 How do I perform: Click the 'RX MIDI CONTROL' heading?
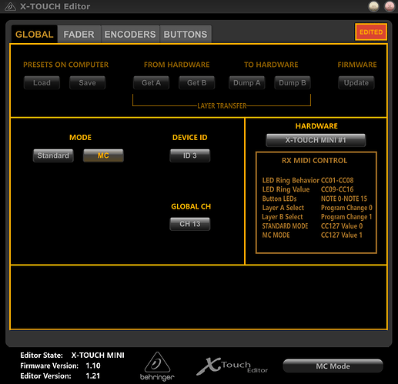click(x=314, y=161)
